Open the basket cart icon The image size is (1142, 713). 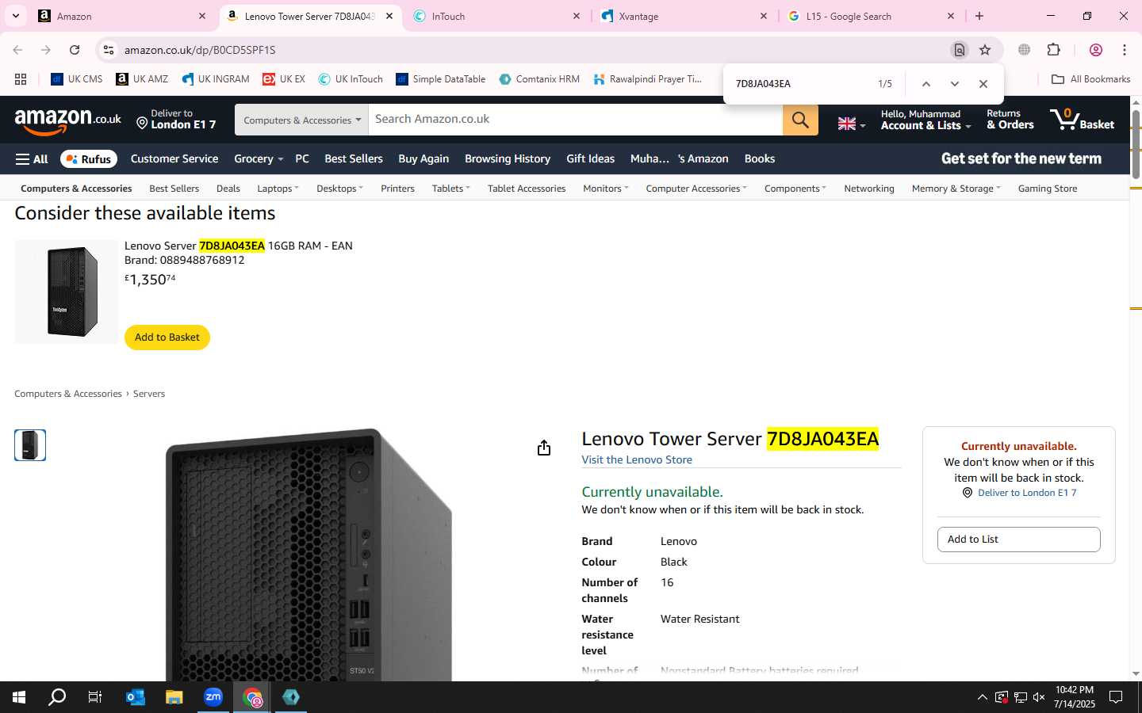pyautogui.click(x=1083, y=120)
